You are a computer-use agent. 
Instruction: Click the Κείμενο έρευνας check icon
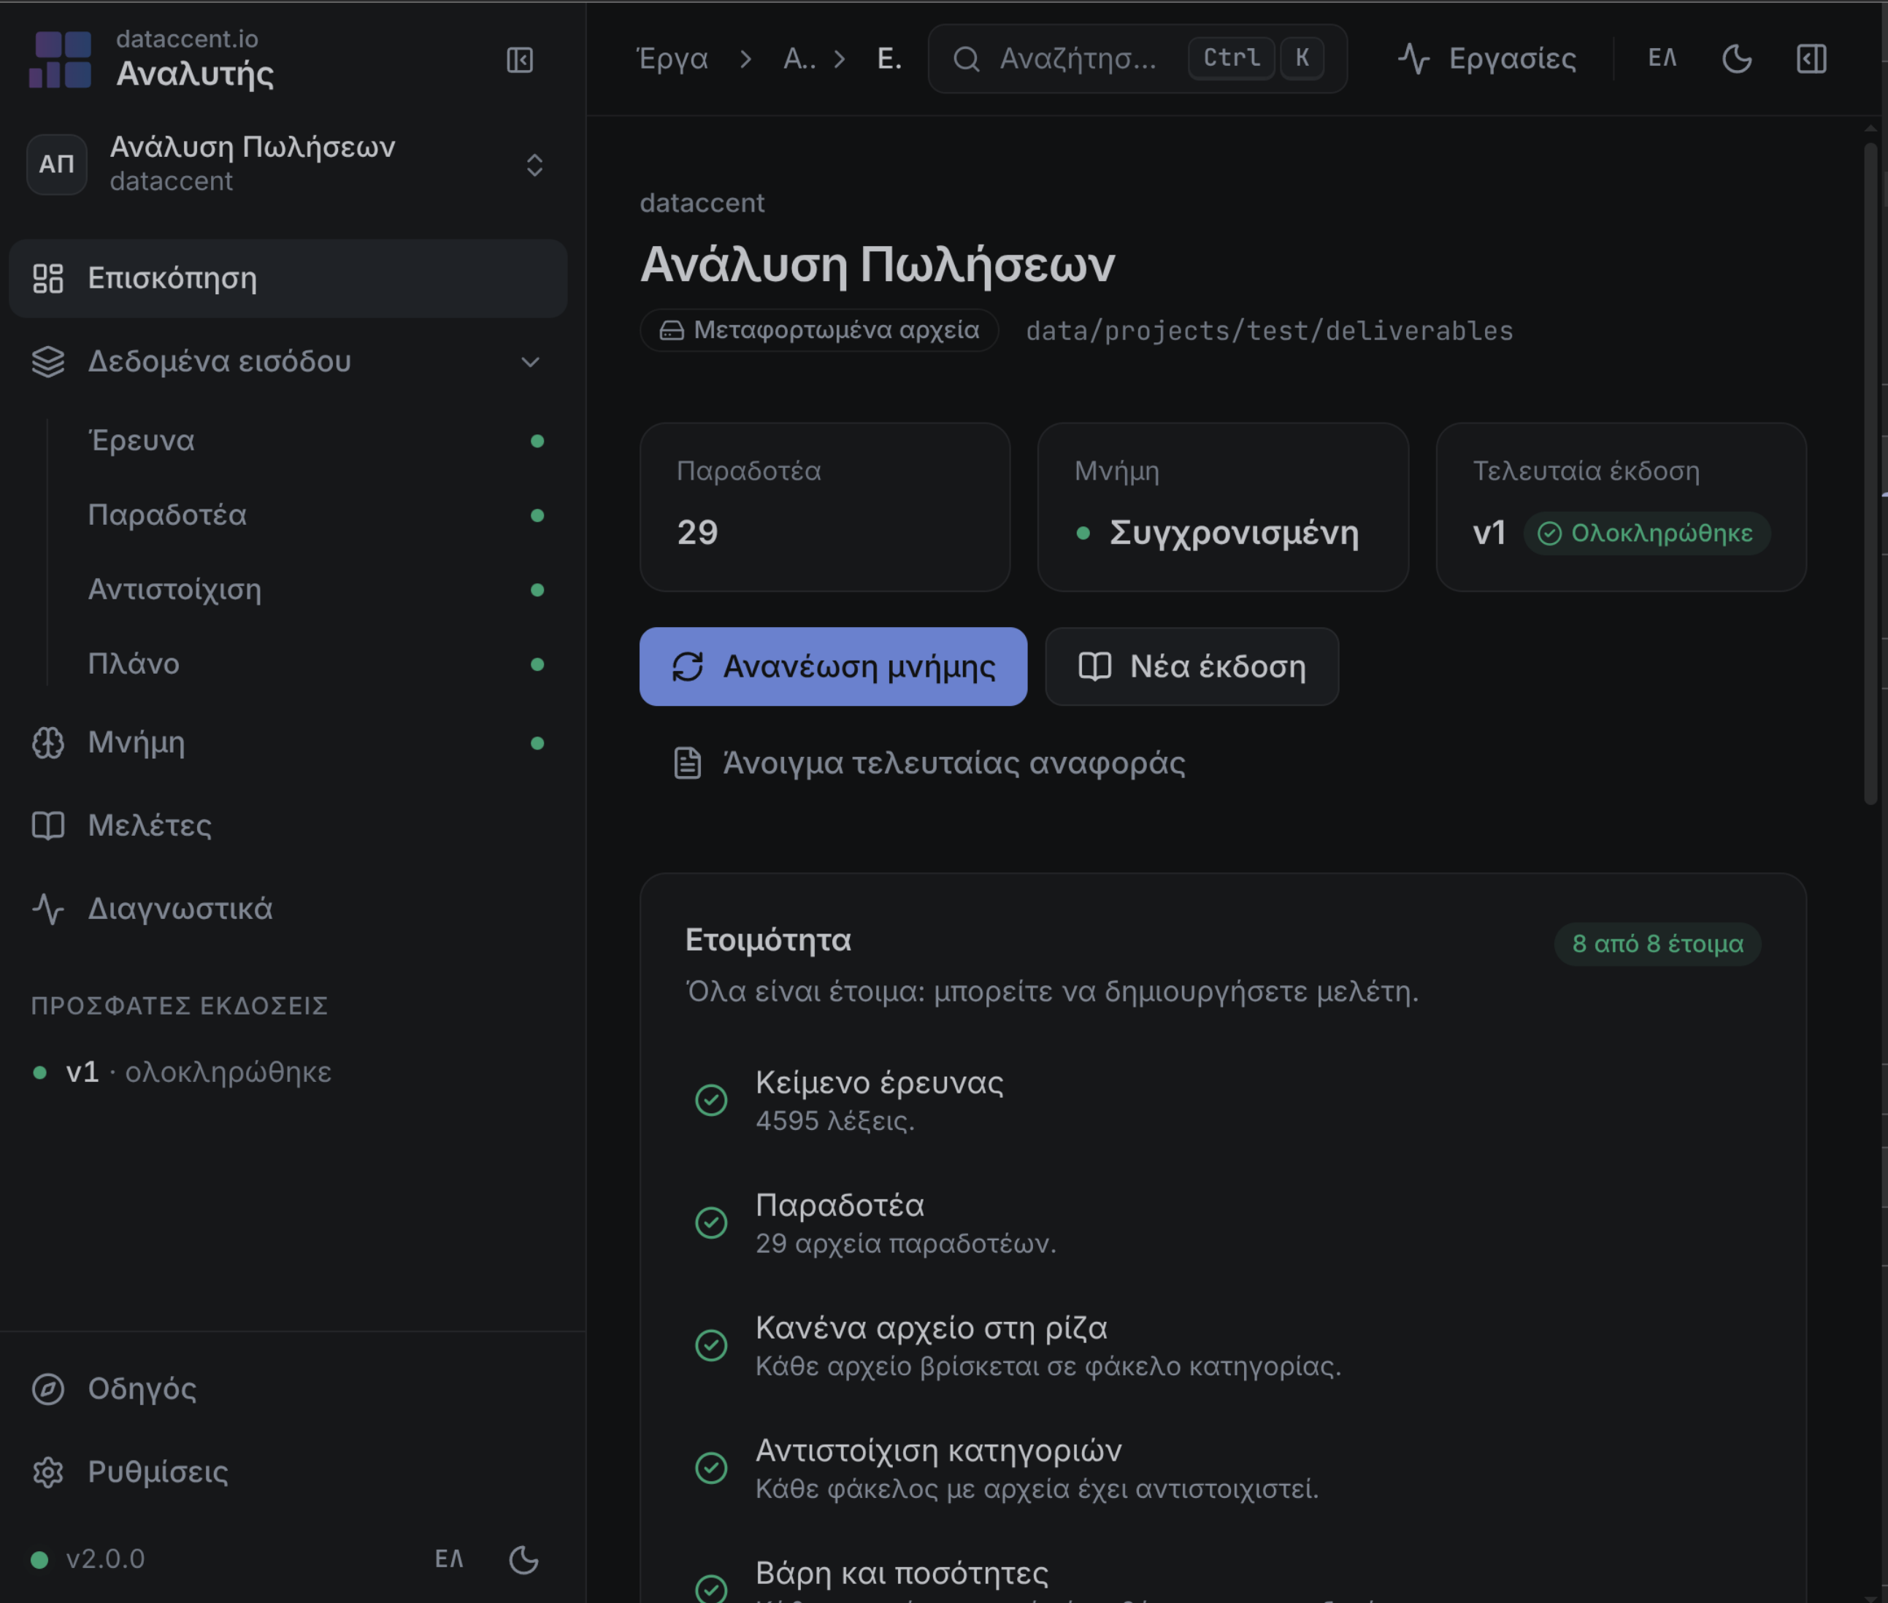coord(711,1101)
